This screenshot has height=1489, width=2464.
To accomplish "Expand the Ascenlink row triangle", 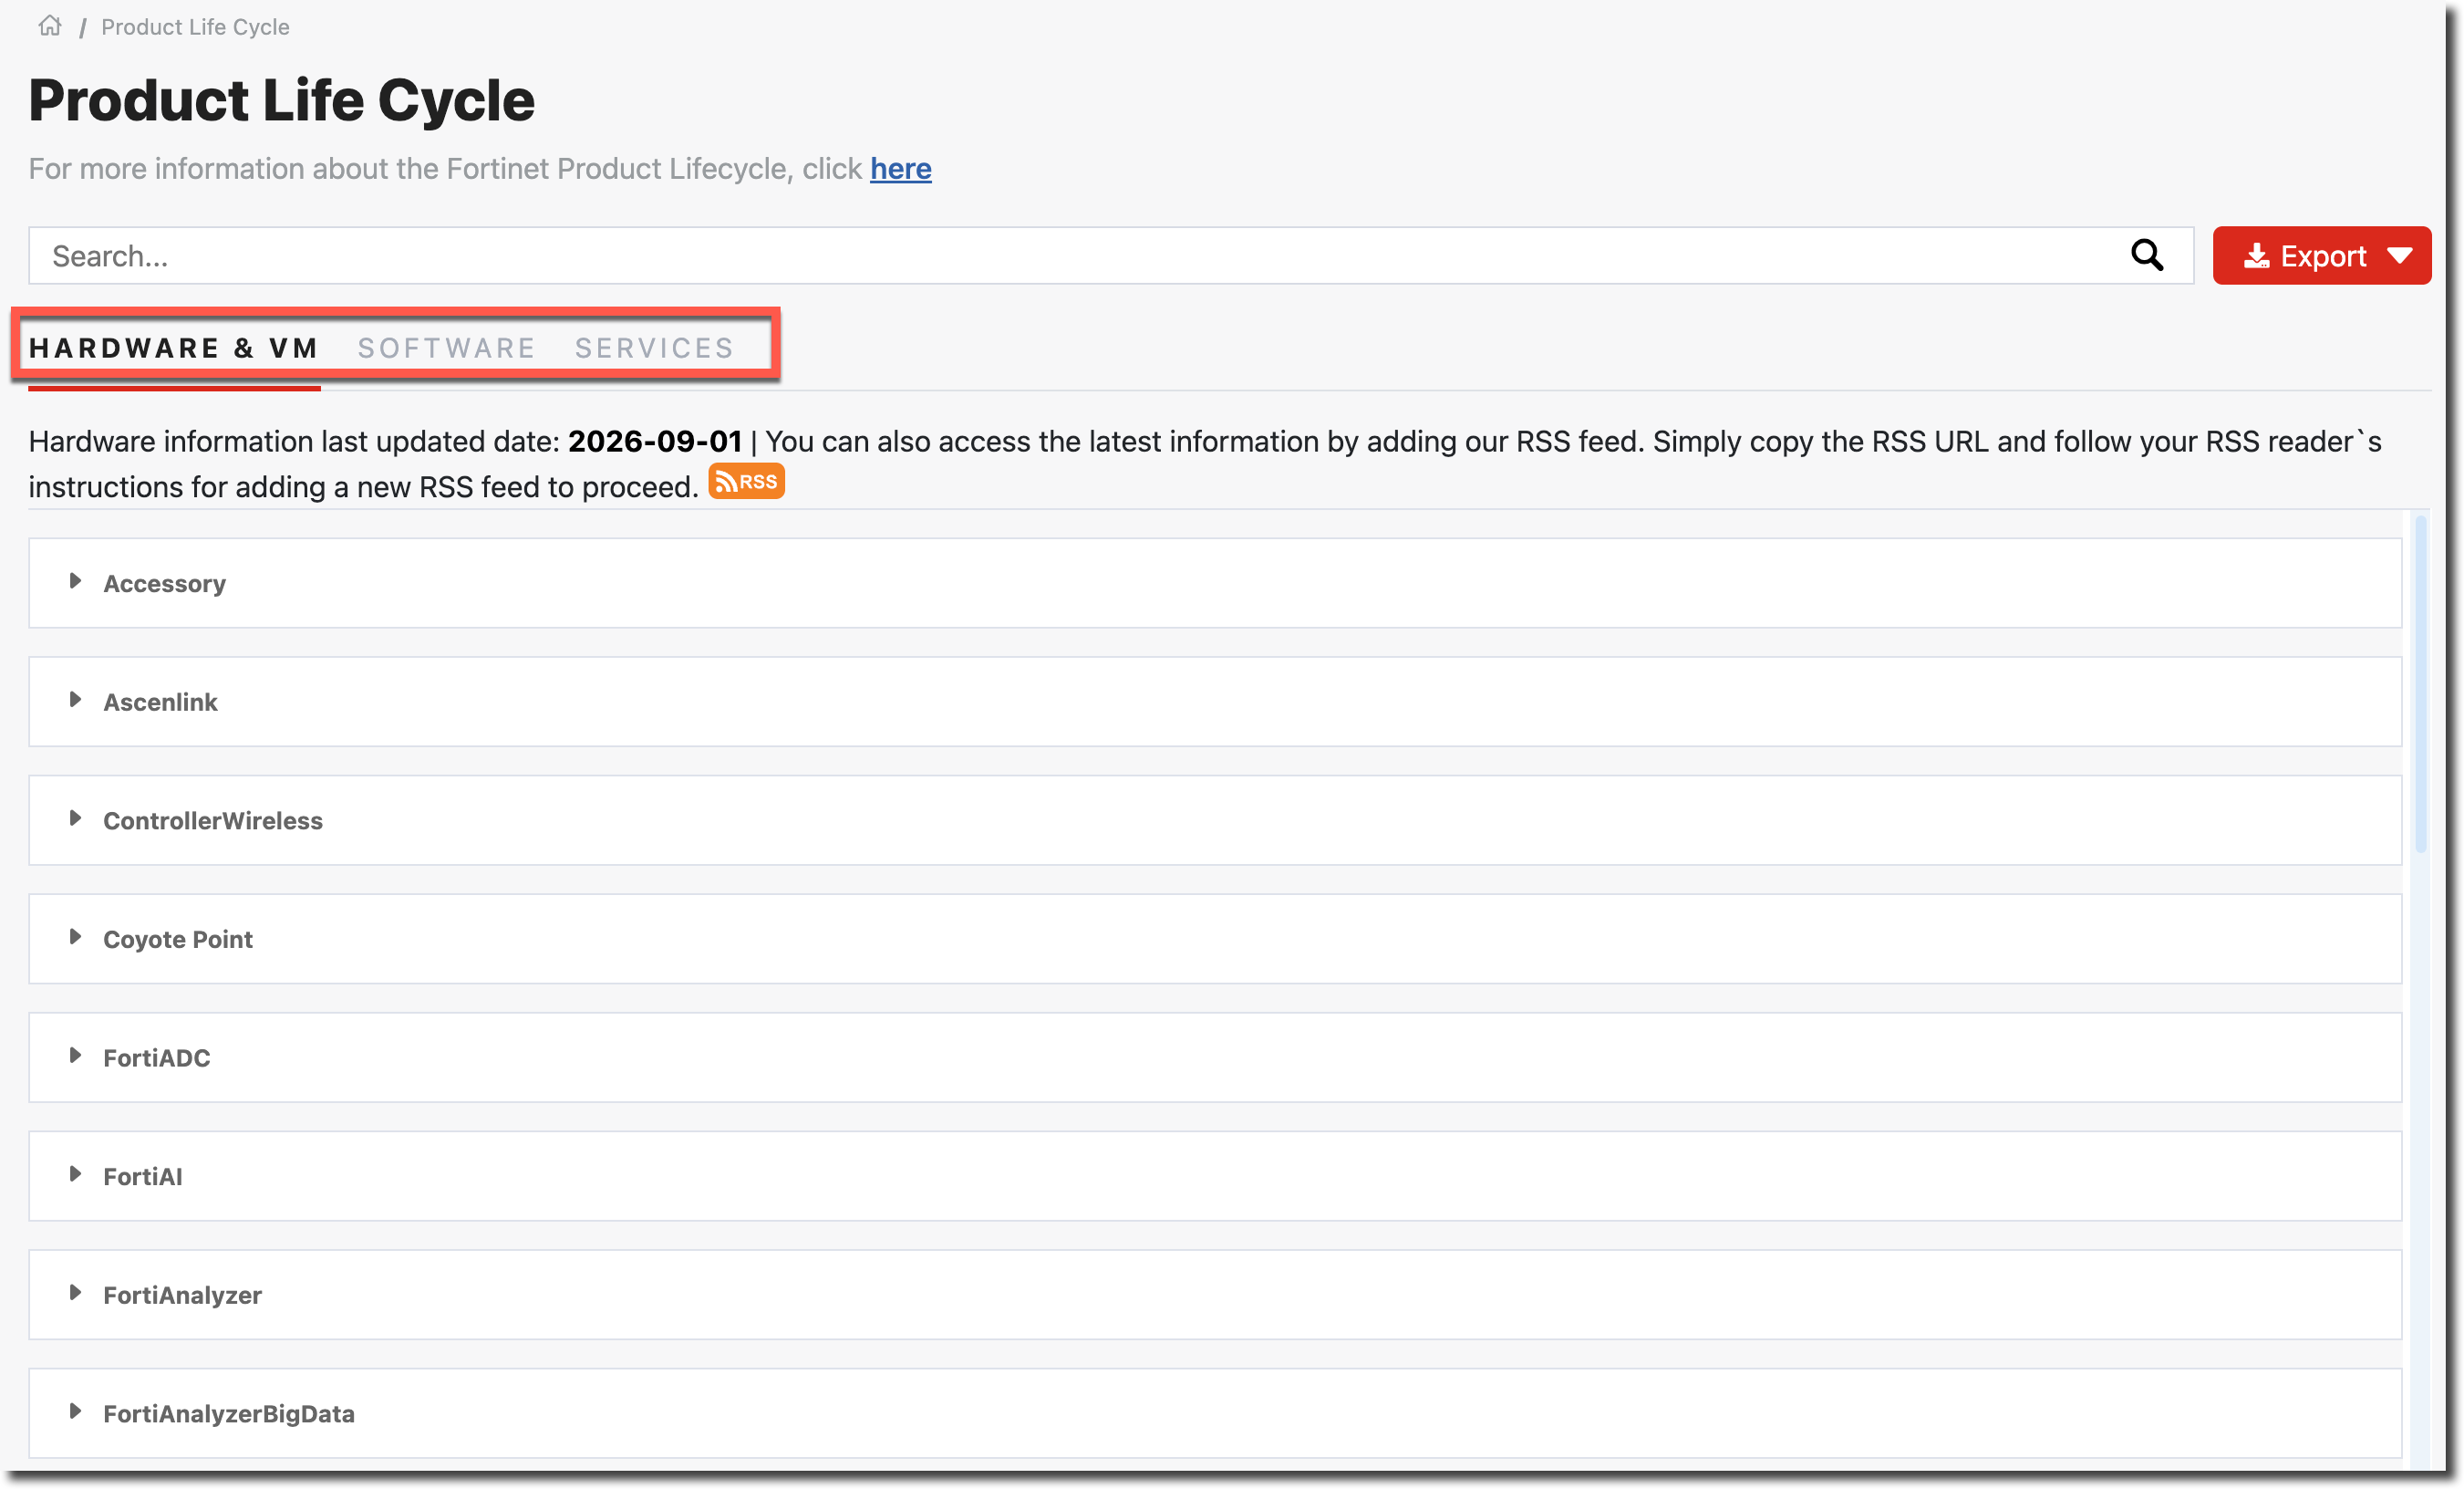I will 75,701.
